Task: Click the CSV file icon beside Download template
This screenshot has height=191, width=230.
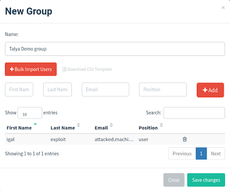Action: [x=64, y=69]
